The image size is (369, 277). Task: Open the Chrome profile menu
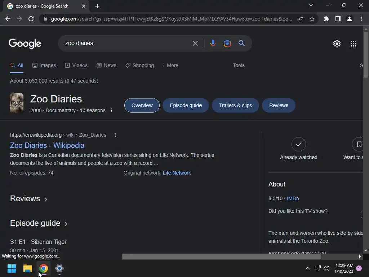click(x=350, y=19)
